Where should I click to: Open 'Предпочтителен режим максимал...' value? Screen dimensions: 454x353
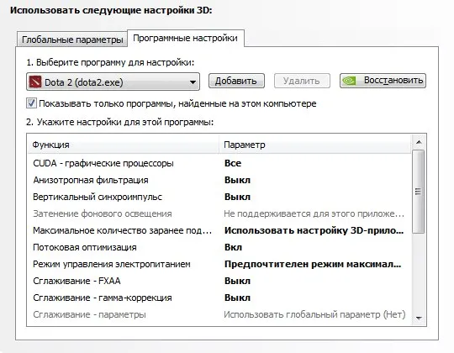tap(313, 264)
